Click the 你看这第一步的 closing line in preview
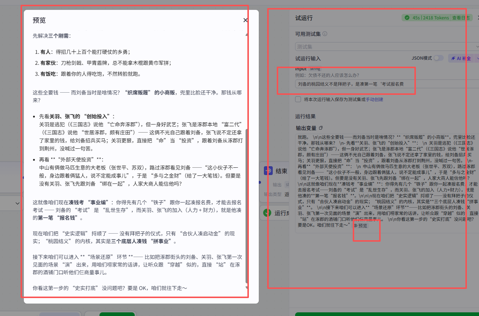 [x=110, y=288]
